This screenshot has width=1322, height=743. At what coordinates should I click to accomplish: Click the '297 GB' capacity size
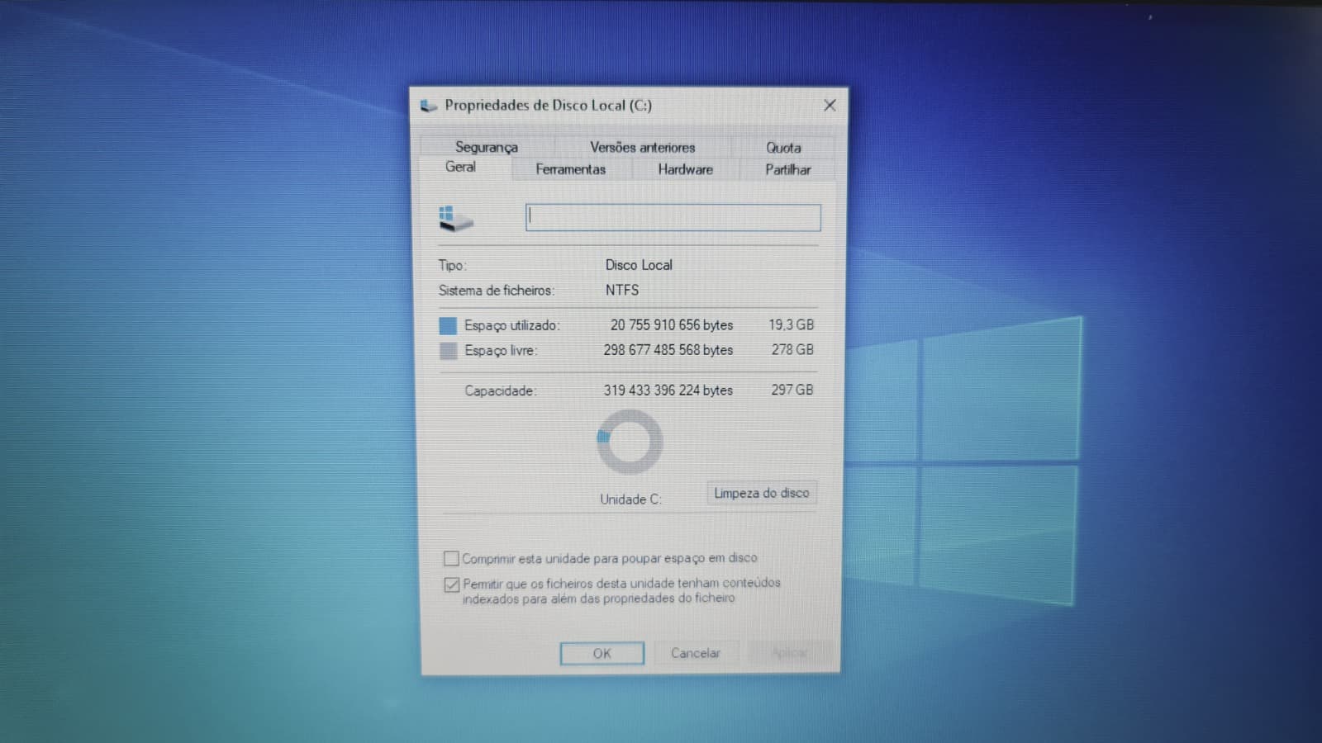[x=792, y=390]
